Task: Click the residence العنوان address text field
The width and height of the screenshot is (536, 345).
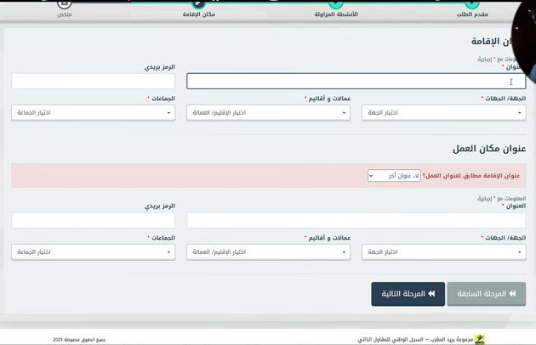Action: click(356, 81)
